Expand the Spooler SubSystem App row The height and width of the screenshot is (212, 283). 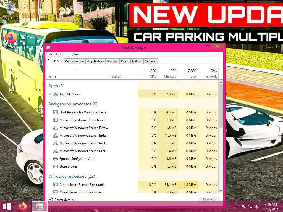[49, 159]
